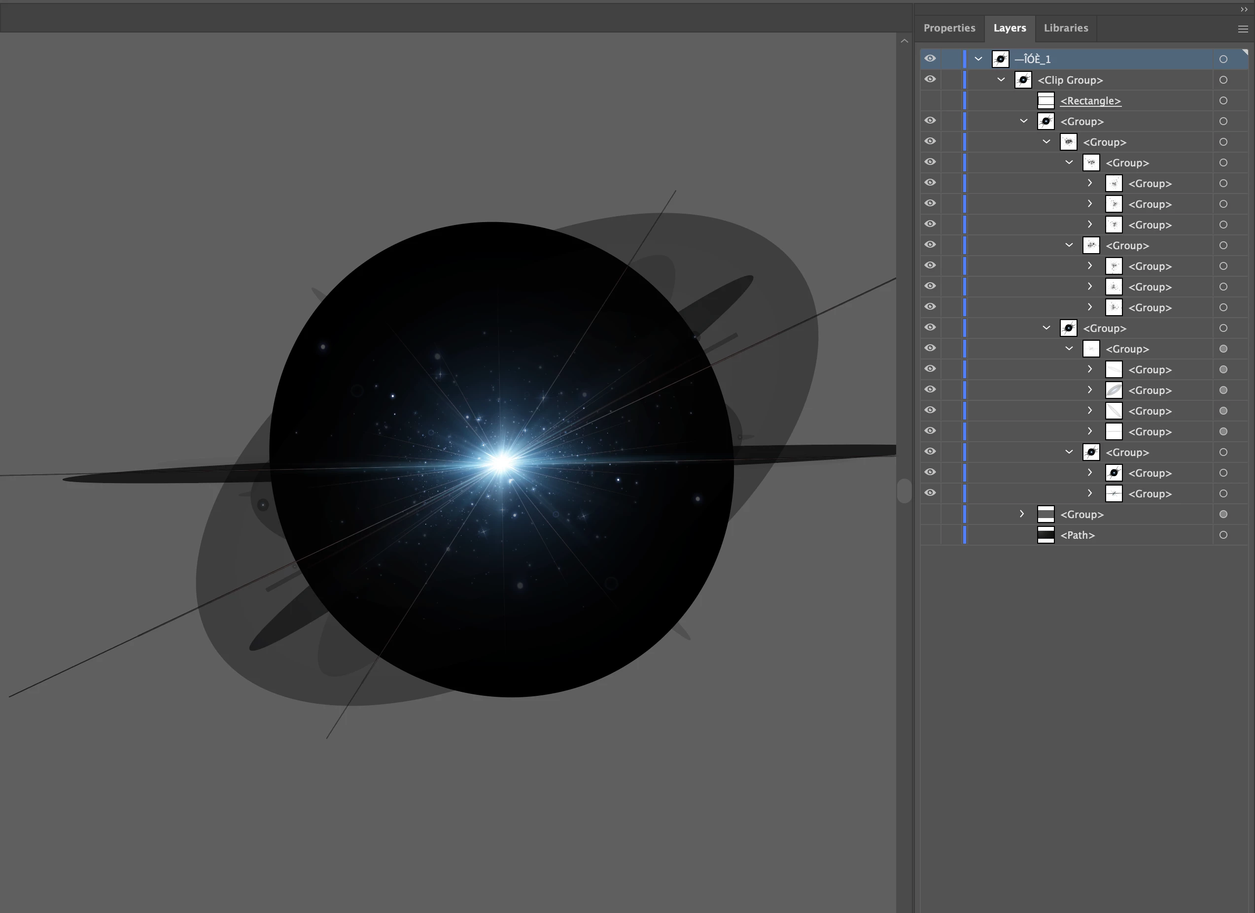Click the Rectangle layer thumbnail
The height and width of the screenshot is (913, 1255).
click(1046, 100)
